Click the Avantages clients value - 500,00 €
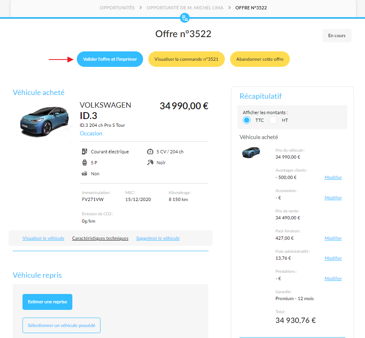365x338 pixels. point(286,177)
